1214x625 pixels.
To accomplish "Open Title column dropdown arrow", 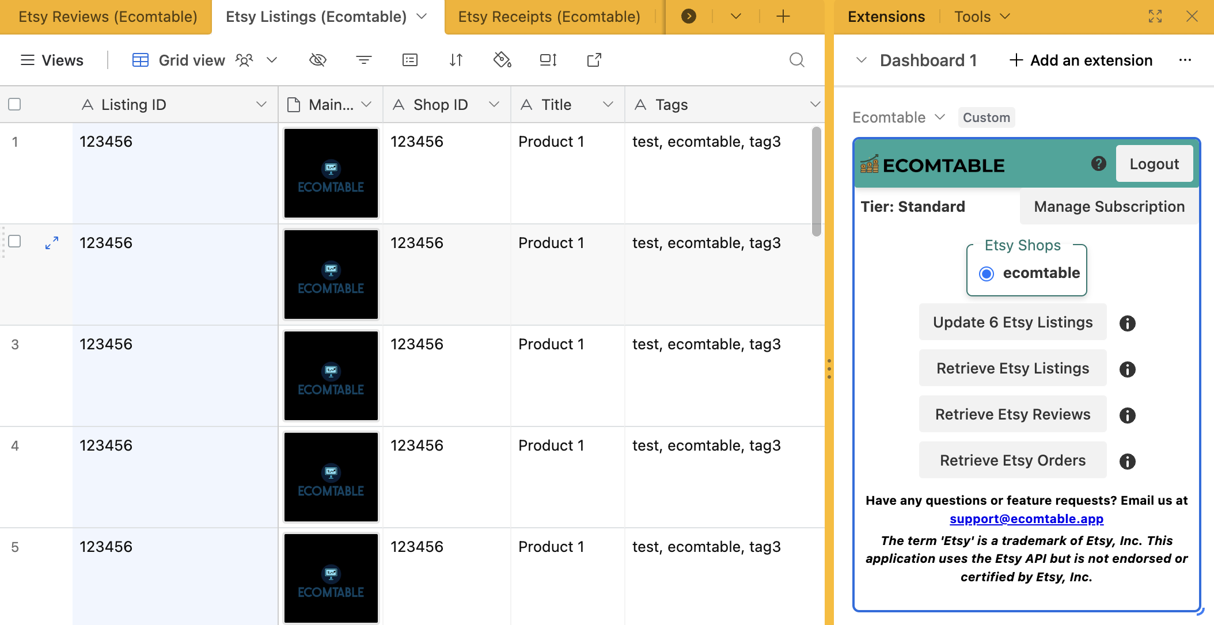I will point(608,104).
